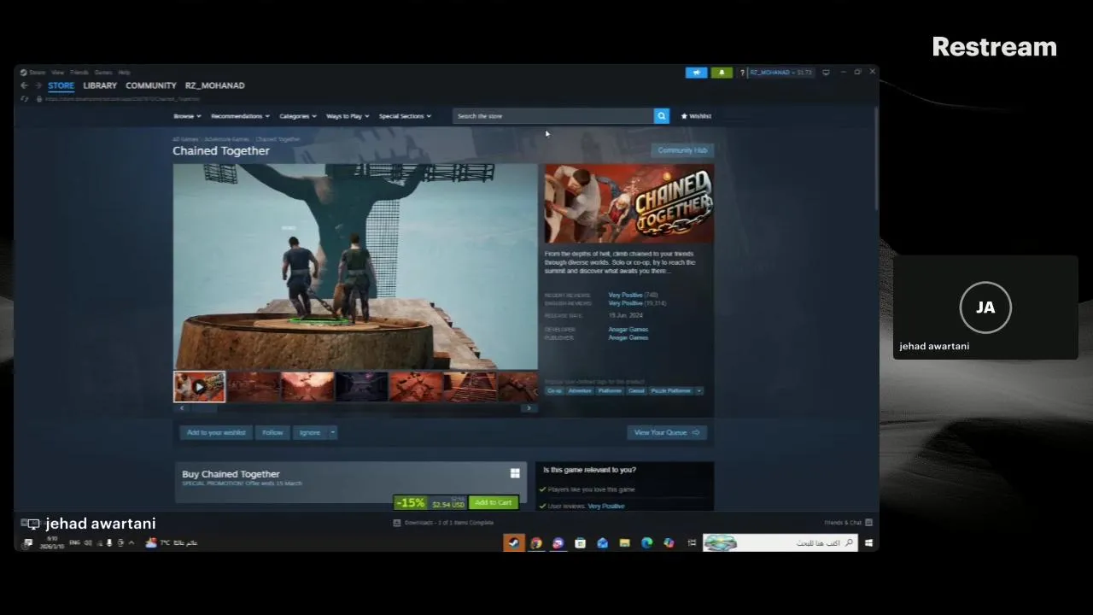Select the dark purple screenshot thumbnail
The height and width of the screenshot is (615, 1093).
coord(361,387)
